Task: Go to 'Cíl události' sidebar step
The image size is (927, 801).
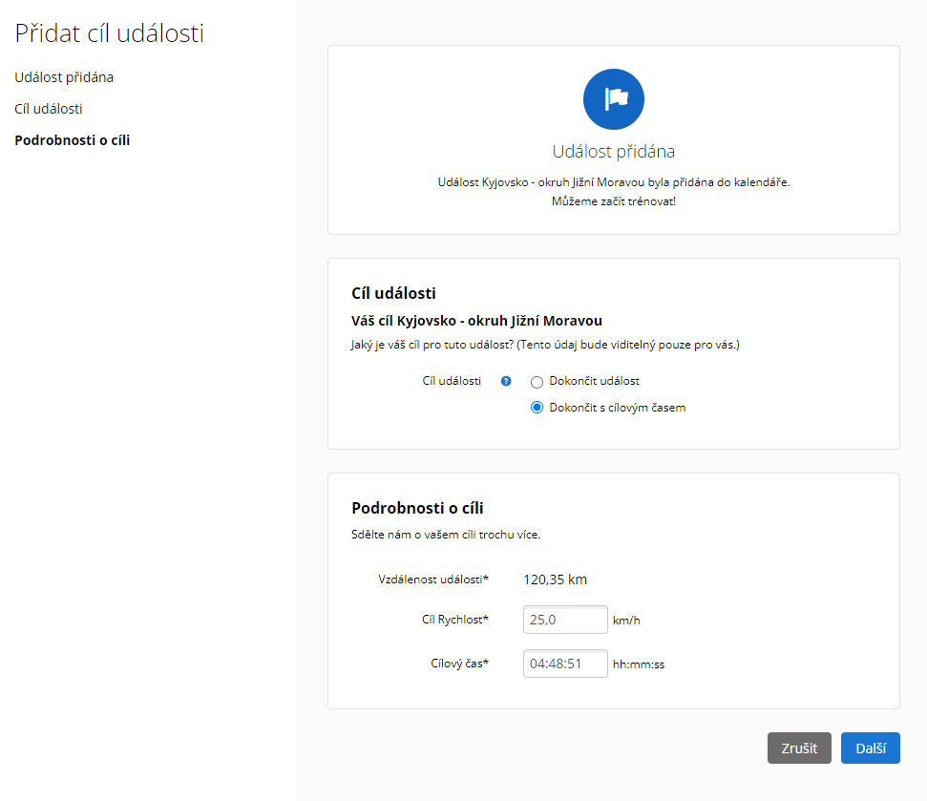Action: pyautogui.click(x=54, y=109)
